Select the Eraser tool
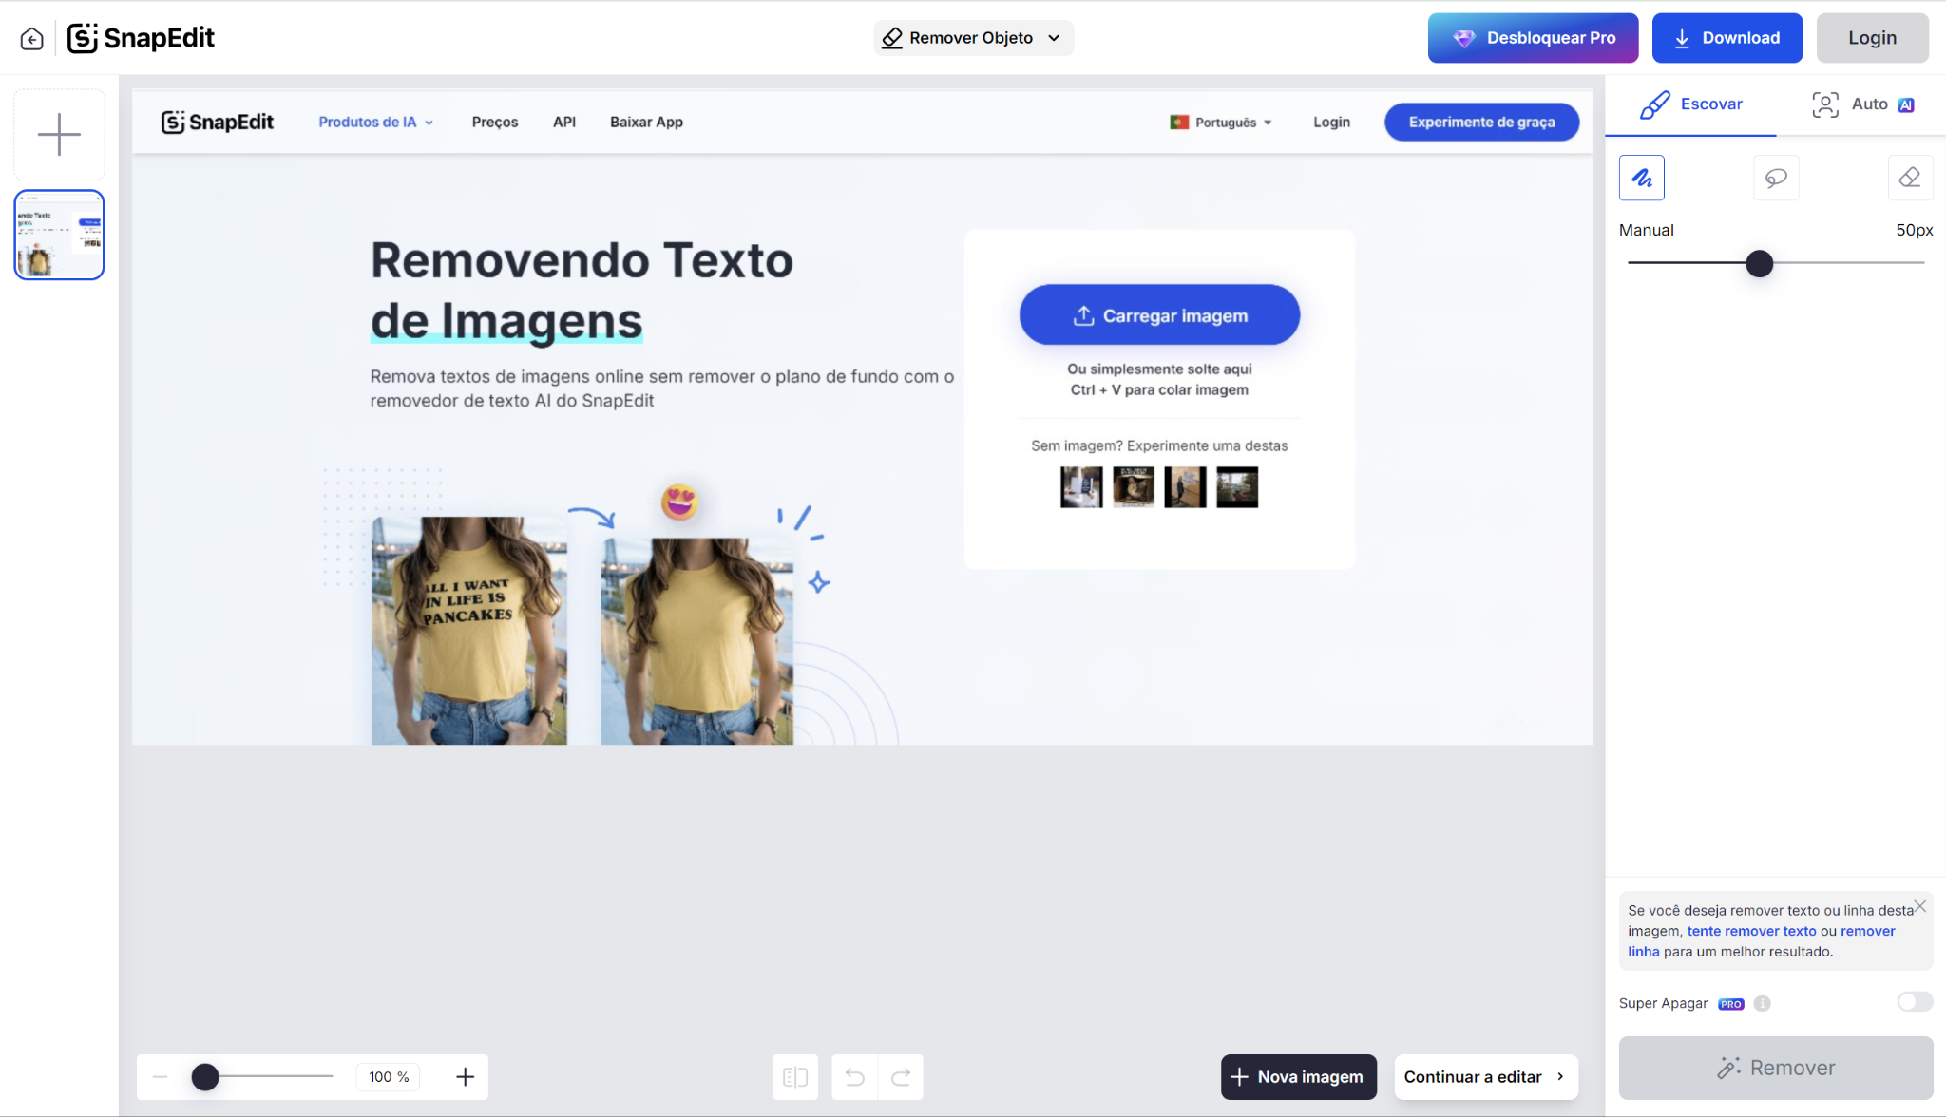The height and width of the screenshot is (1117, 1946). (1910, 178)
